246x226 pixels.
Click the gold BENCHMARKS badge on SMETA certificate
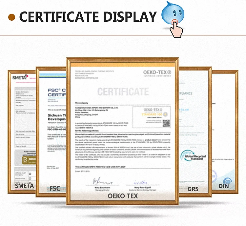[29, 160]
